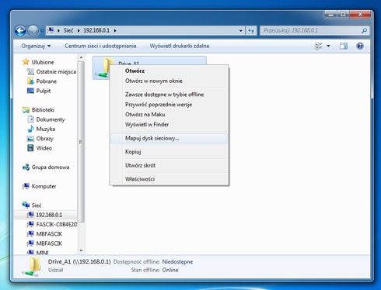The height and width of the screenshot is (290, 381).
Task: Click the Online offline status value
Action: (170, 270)
